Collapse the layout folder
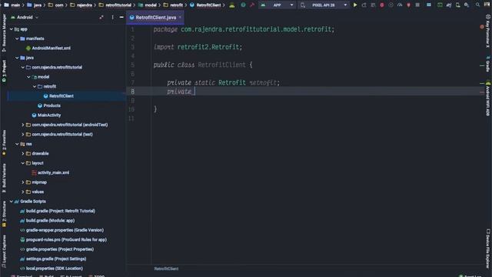The height and width of the screenshot is (277, 492). (22, 163)
